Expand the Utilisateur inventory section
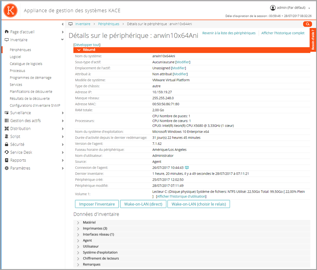The image size is (317, 270). [x=192, y=247]
